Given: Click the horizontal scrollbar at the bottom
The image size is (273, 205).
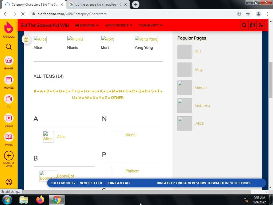Looking at the screenshot, I should tap(137, 192).
